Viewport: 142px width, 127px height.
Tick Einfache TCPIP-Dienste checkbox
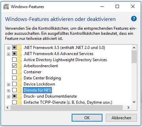tap(14, 102)
